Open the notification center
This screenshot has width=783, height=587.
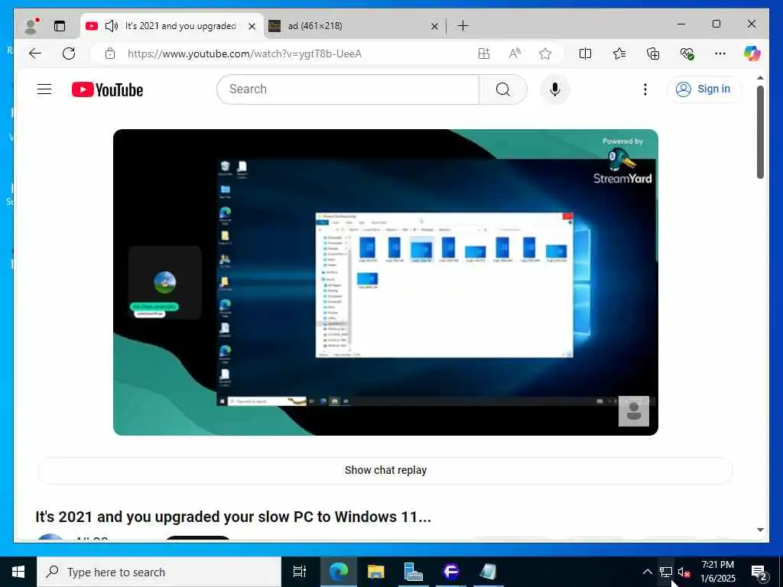[759, 572]
